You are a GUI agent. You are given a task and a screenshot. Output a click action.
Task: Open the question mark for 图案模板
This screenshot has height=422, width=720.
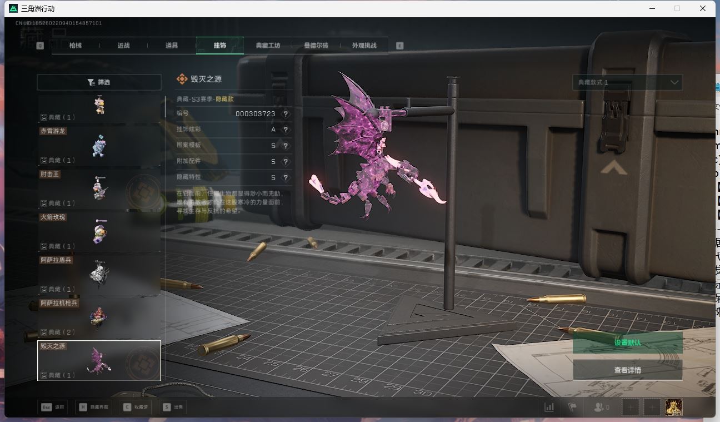click(x=286, y=146)
